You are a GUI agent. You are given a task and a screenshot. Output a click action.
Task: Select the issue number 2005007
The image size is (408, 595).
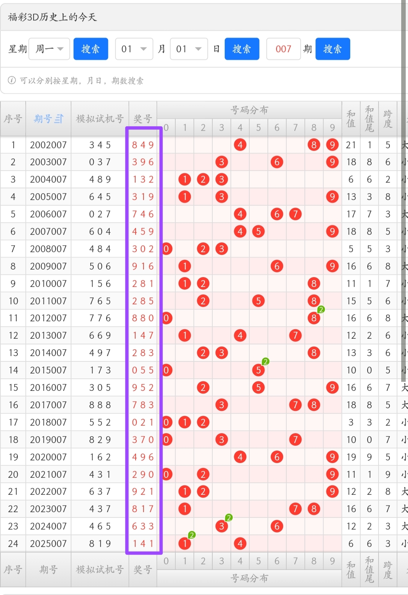click(x=48, y=197)
